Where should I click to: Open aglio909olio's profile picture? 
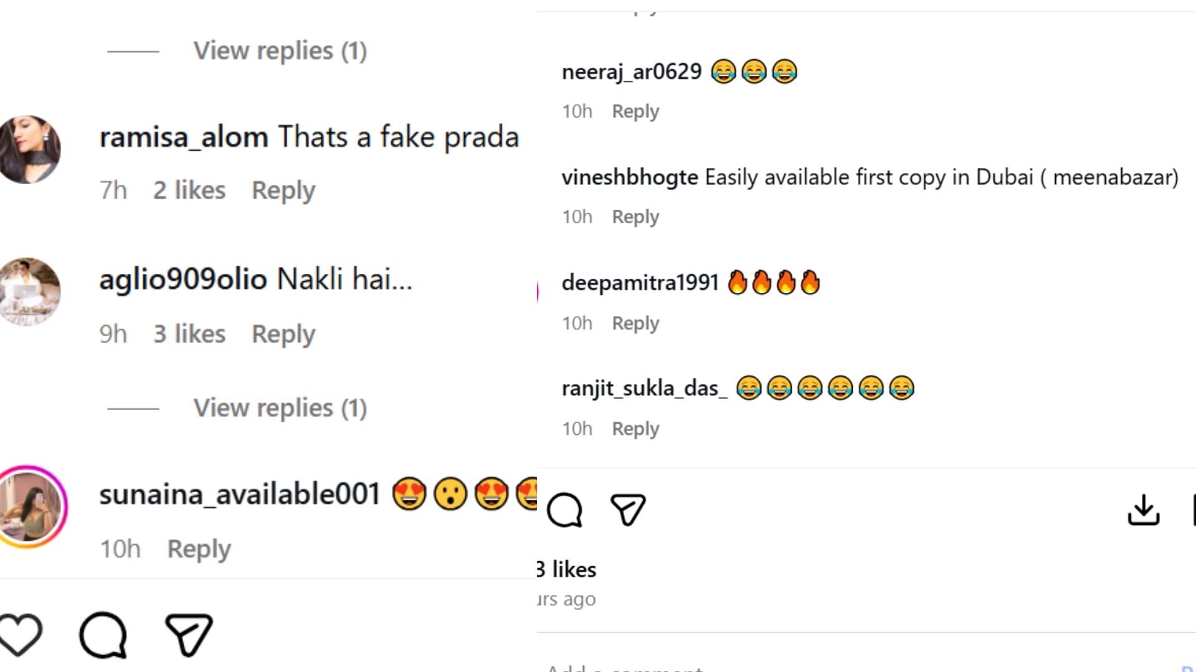click(x=29, y=292)
